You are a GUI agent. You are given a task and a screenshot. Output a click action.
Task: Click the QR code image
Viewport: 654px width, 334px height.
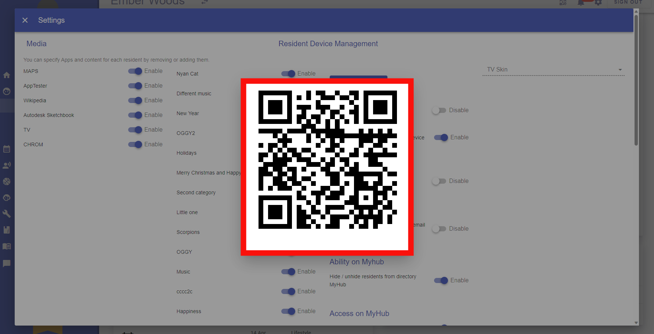(x=327, y=160)
